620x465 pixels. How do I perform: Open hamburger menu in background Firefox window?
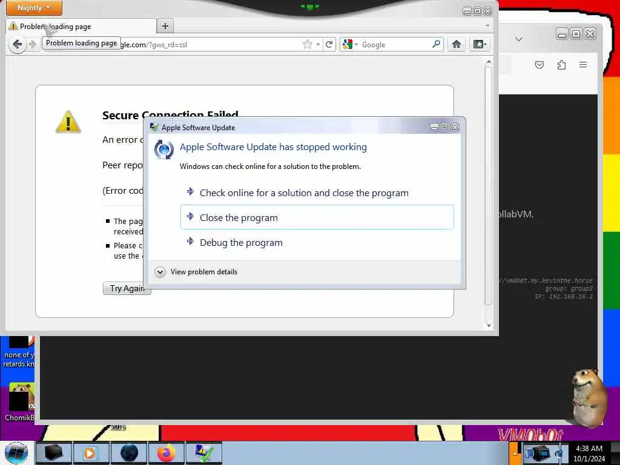point(583,65)
